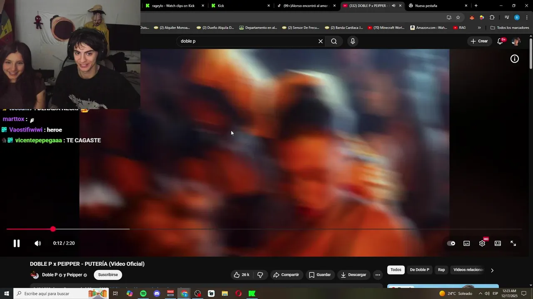Screen dimensions: 533x299
Task: Open the player settings gear
Action: point(482,243)
